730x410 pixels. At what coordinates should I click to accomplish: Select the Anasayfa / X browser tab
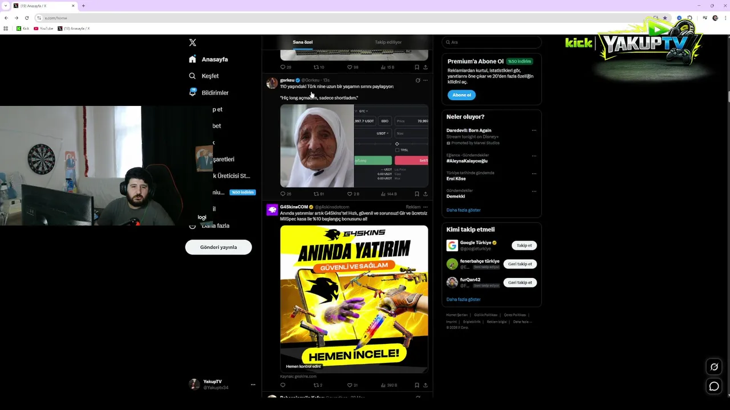pyautogui.click(x=44, y=6)
